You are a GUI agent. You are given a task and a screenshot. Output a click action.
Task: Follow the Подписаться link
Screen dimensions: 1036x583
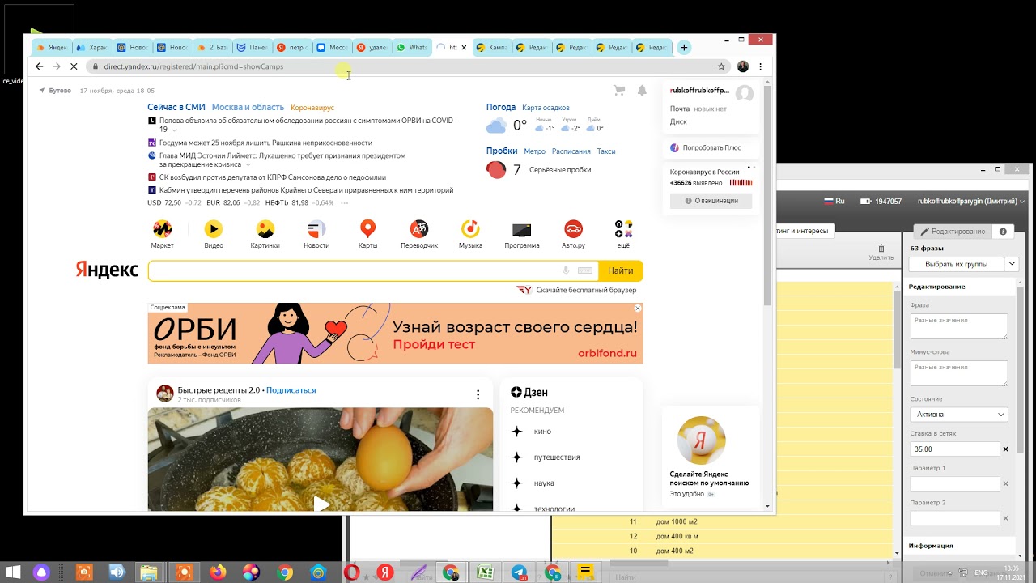pyautogui.click(x=291, y=390)
